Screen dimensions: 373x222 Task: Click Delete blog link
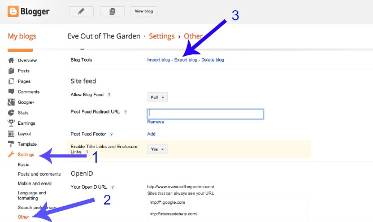coord(212,60)
